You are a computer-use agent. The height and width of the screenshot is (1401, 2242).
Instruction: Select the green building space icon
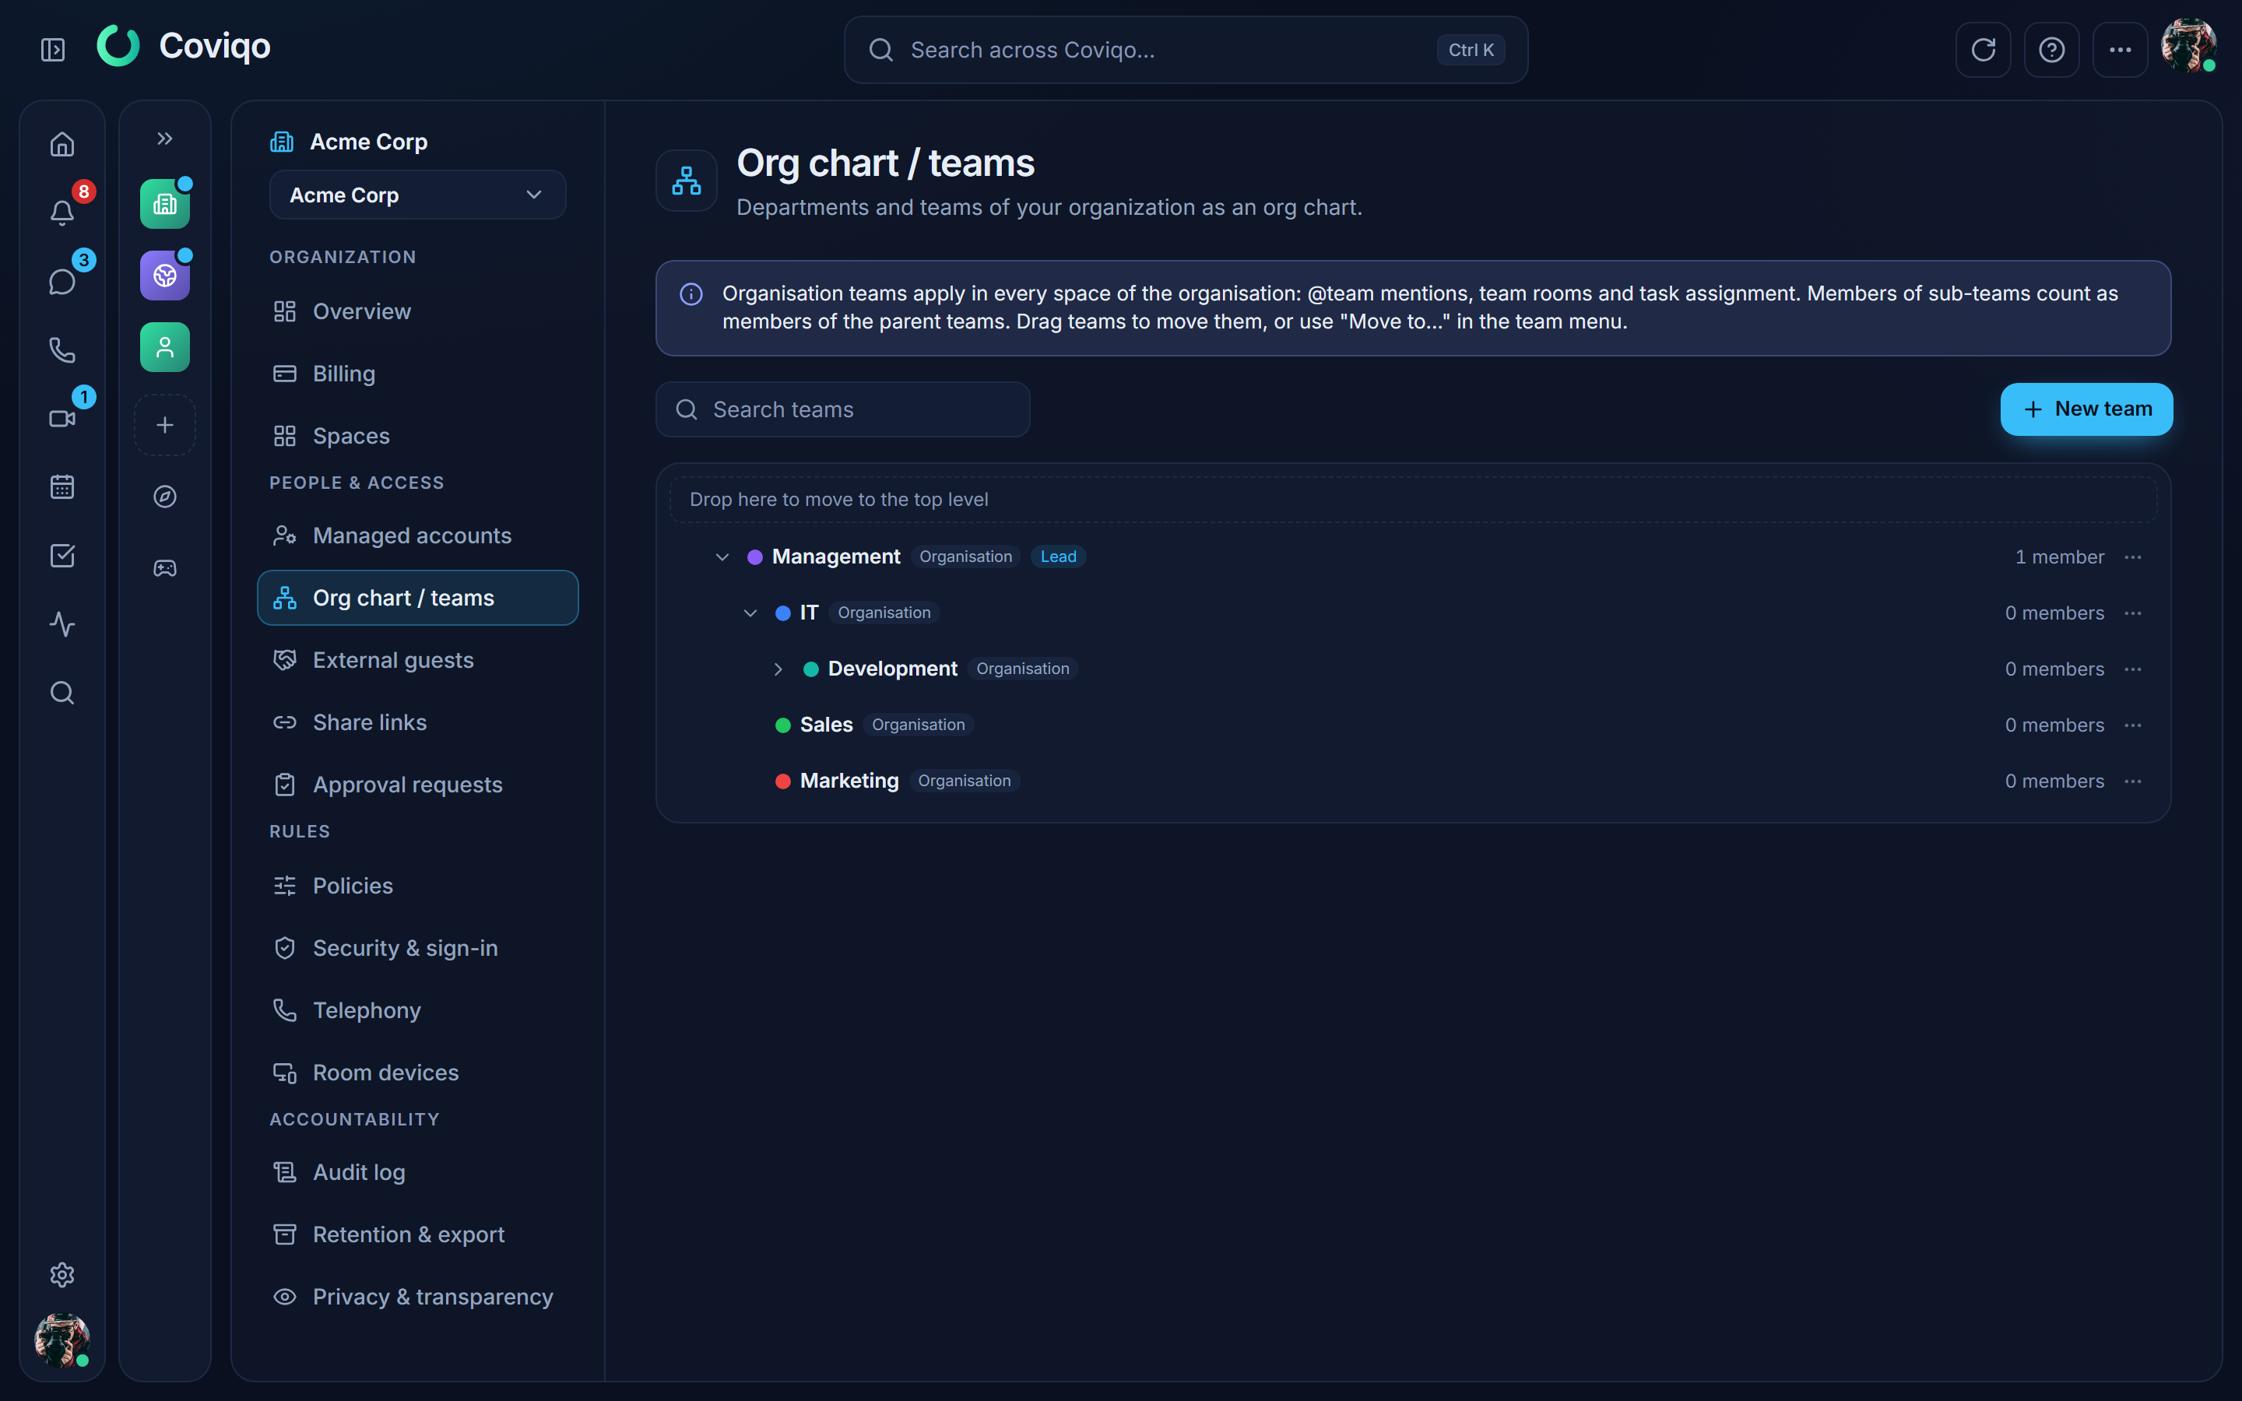point(165,204)
